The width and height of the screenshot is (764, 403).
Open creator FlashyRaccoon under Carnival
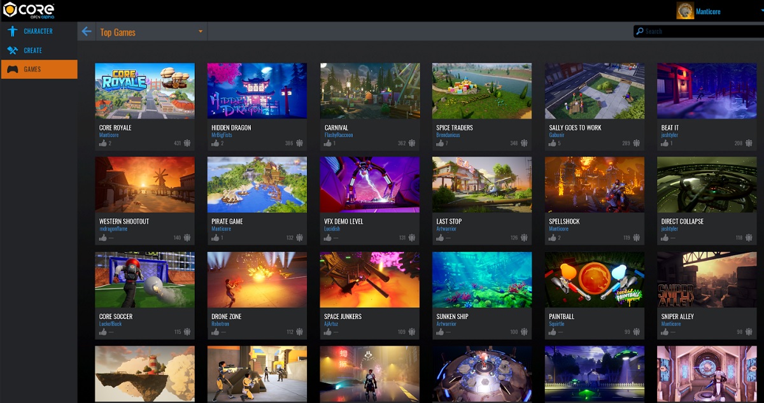tap(339, 135)
